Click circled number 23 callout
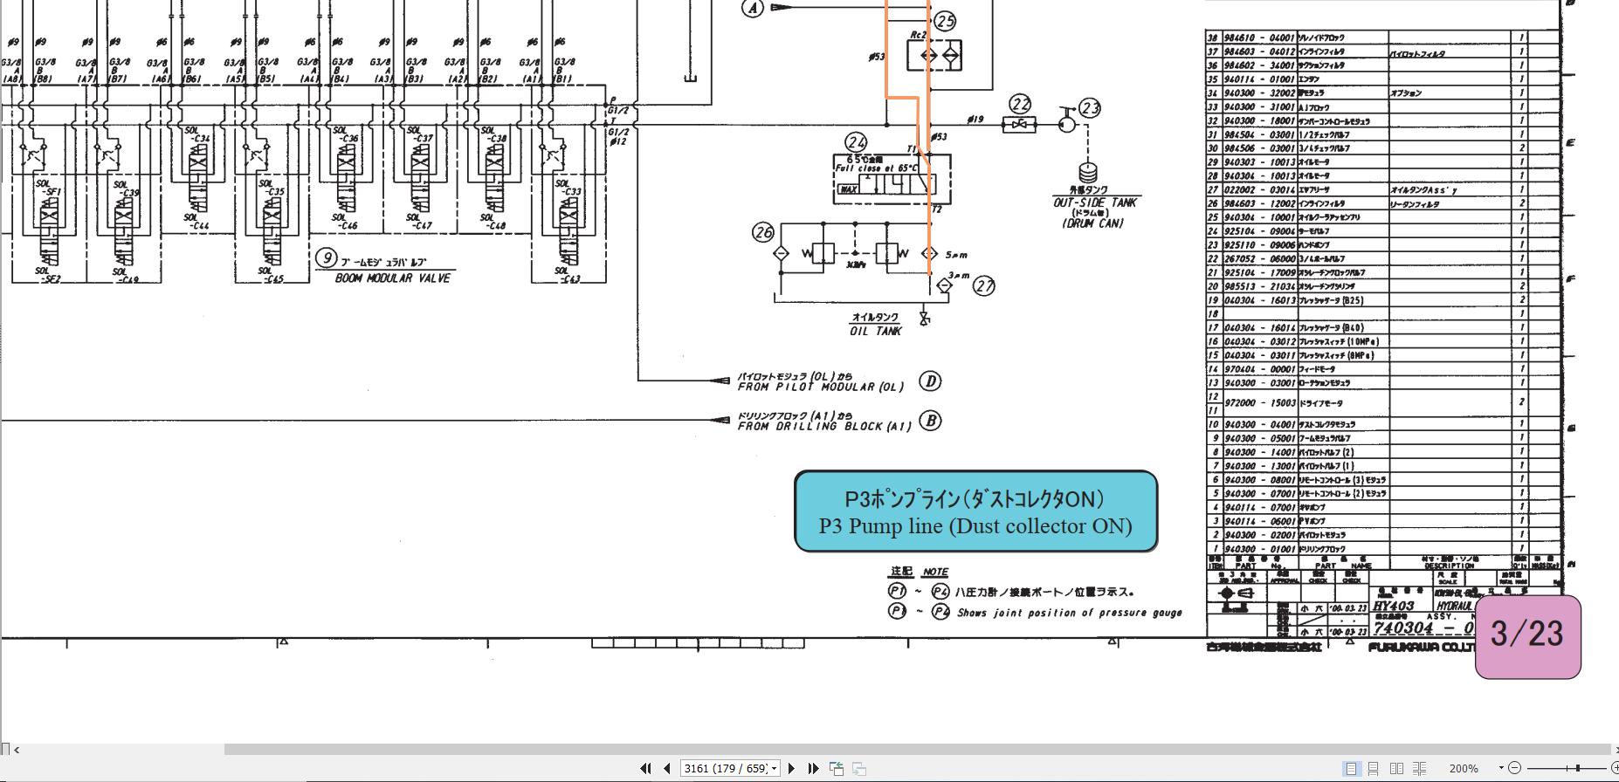The height and width of the screenshot is (782, 1619). point(1090,108)
